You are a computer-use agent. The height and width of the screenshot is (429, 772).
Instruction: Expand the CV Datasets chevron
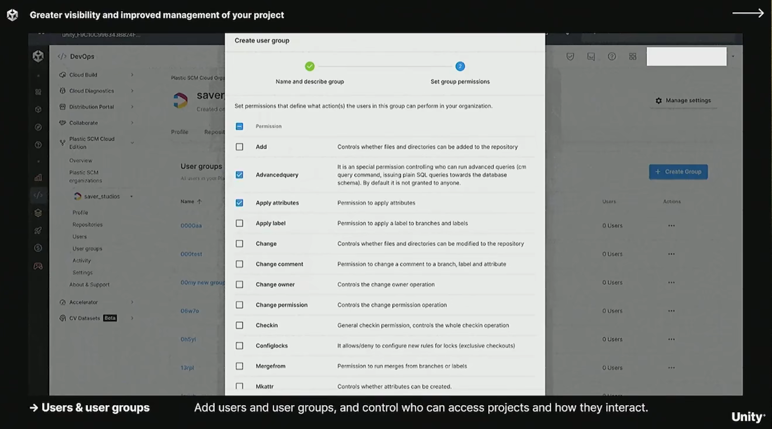pos(132,318)
